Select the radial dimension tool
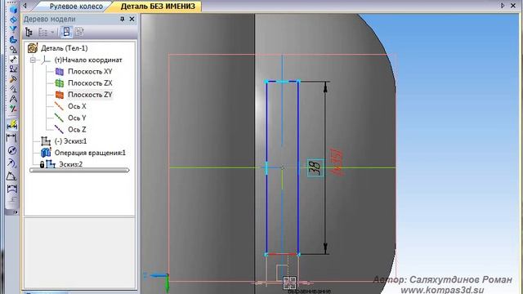The image size is (523, 294). pos(11,163)
